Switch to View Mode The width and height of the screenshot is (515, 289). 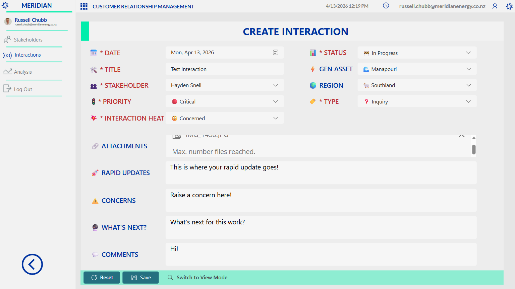[x=197, y=277]
